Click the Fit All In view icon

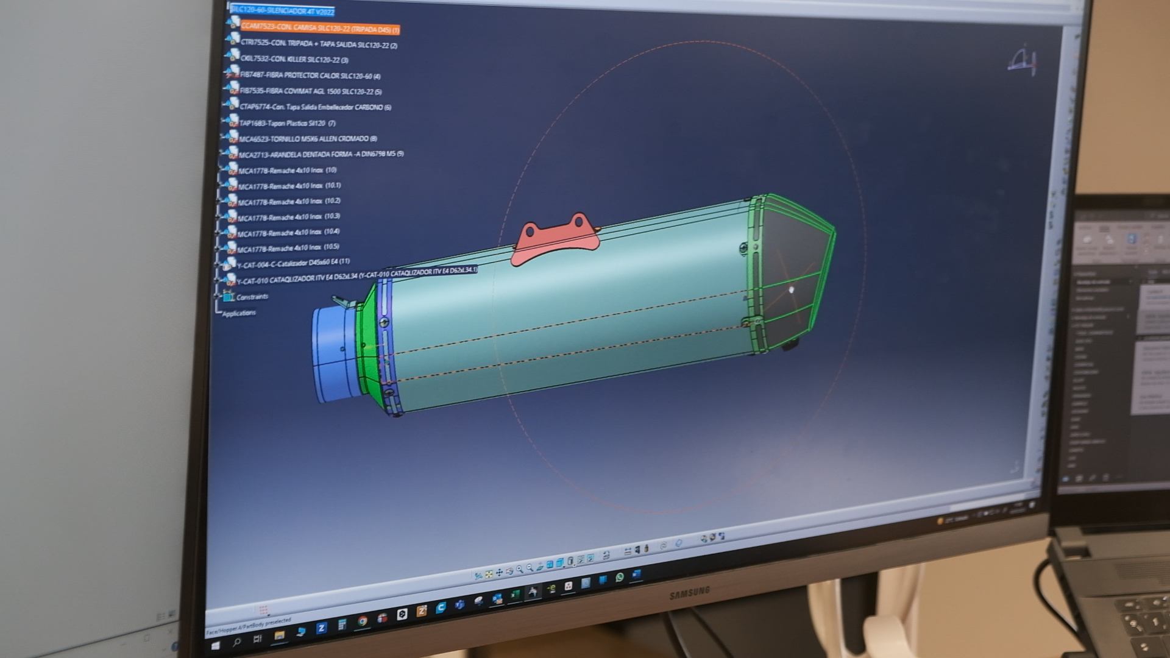489,574
